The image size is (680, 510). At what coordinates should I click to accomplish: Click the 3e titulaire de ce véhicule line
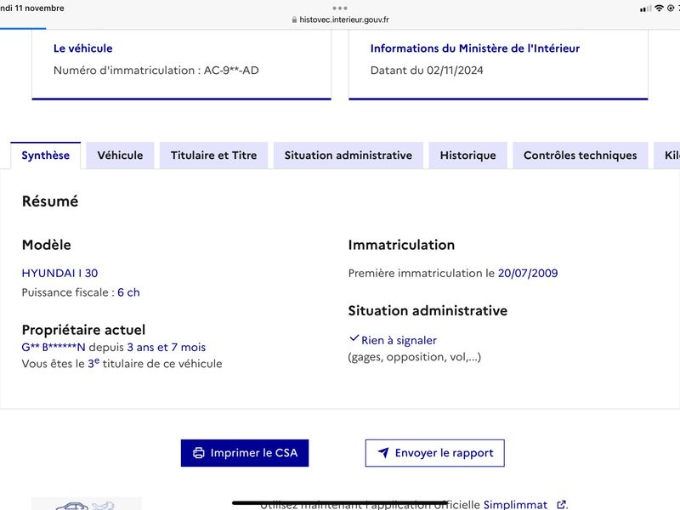(x=122, y=364)
